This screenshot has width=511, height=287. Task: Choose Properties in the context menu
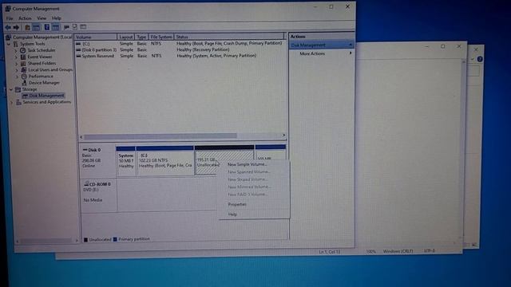237,204
